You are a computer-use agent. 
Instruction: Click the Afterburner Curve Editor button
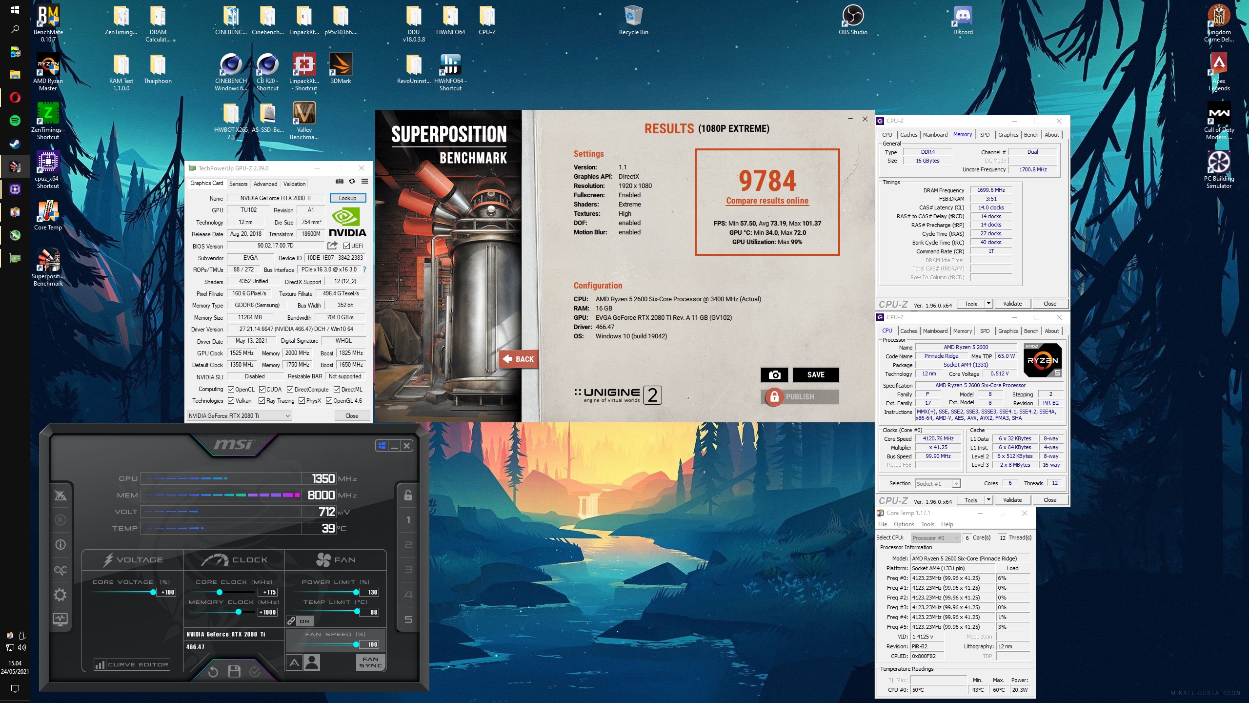tap(132, 664)
